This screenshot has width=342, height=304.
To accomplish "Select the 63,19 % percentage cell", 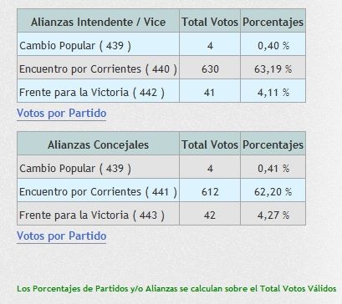I will pos(273,68).
